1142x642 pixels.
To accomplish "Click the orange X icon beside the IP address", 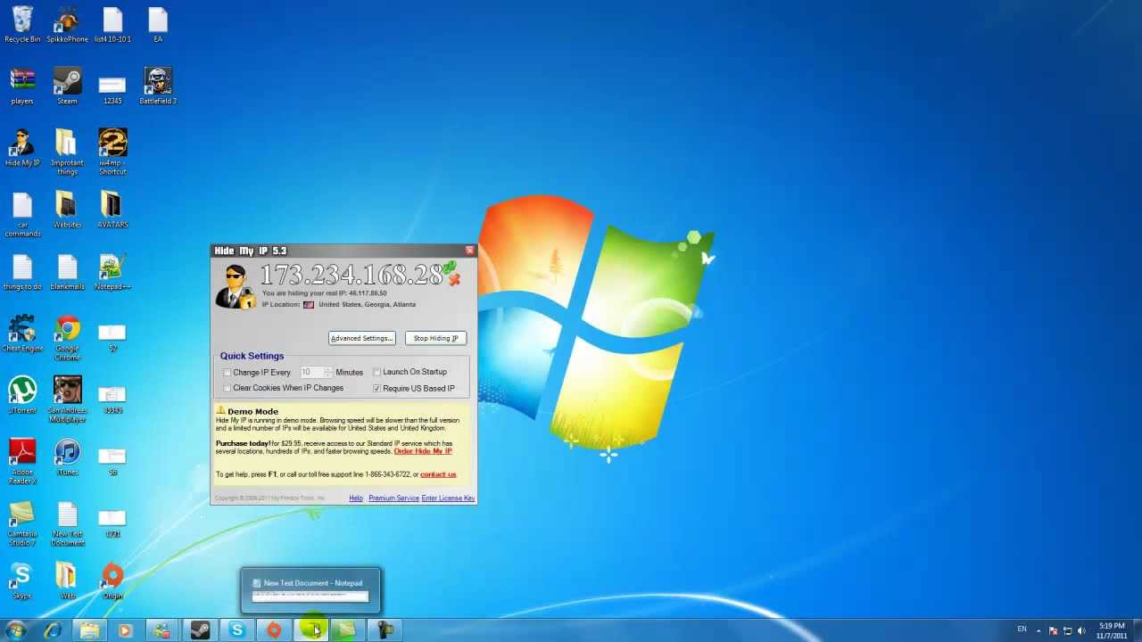I will [455, 280].
